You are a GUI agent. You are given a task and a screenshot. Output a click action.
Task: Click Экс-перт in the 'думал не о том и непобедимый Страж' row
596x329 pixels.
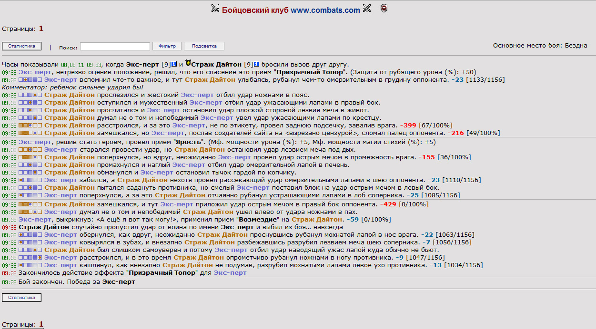point(61,212)
